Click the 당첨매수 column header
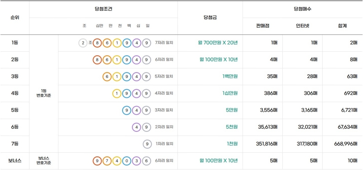This screenshot has height=170, width=363. pos(302,9)
